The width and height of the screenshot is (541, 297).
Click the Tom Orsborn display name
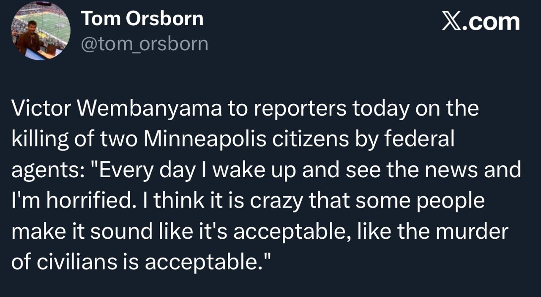point(142,19)
